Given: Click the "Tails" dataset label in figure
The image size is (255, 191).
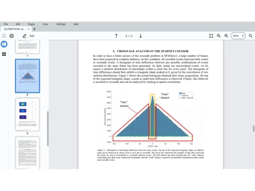Looking at the screenshot, I should click(124, 104).
